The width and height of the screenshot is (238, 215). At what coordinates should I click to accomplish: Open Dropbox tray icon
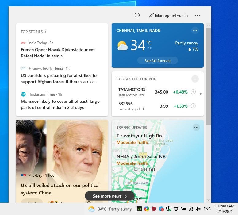tap(176, 209)
